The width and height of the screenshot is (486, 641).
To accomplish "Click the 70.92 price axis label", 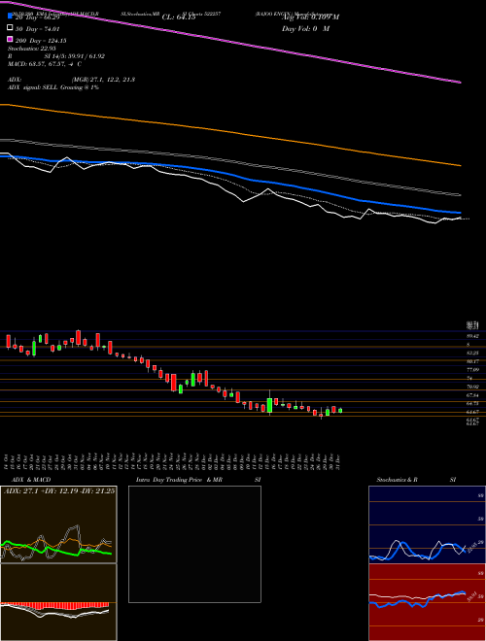I will pos(473,387).
